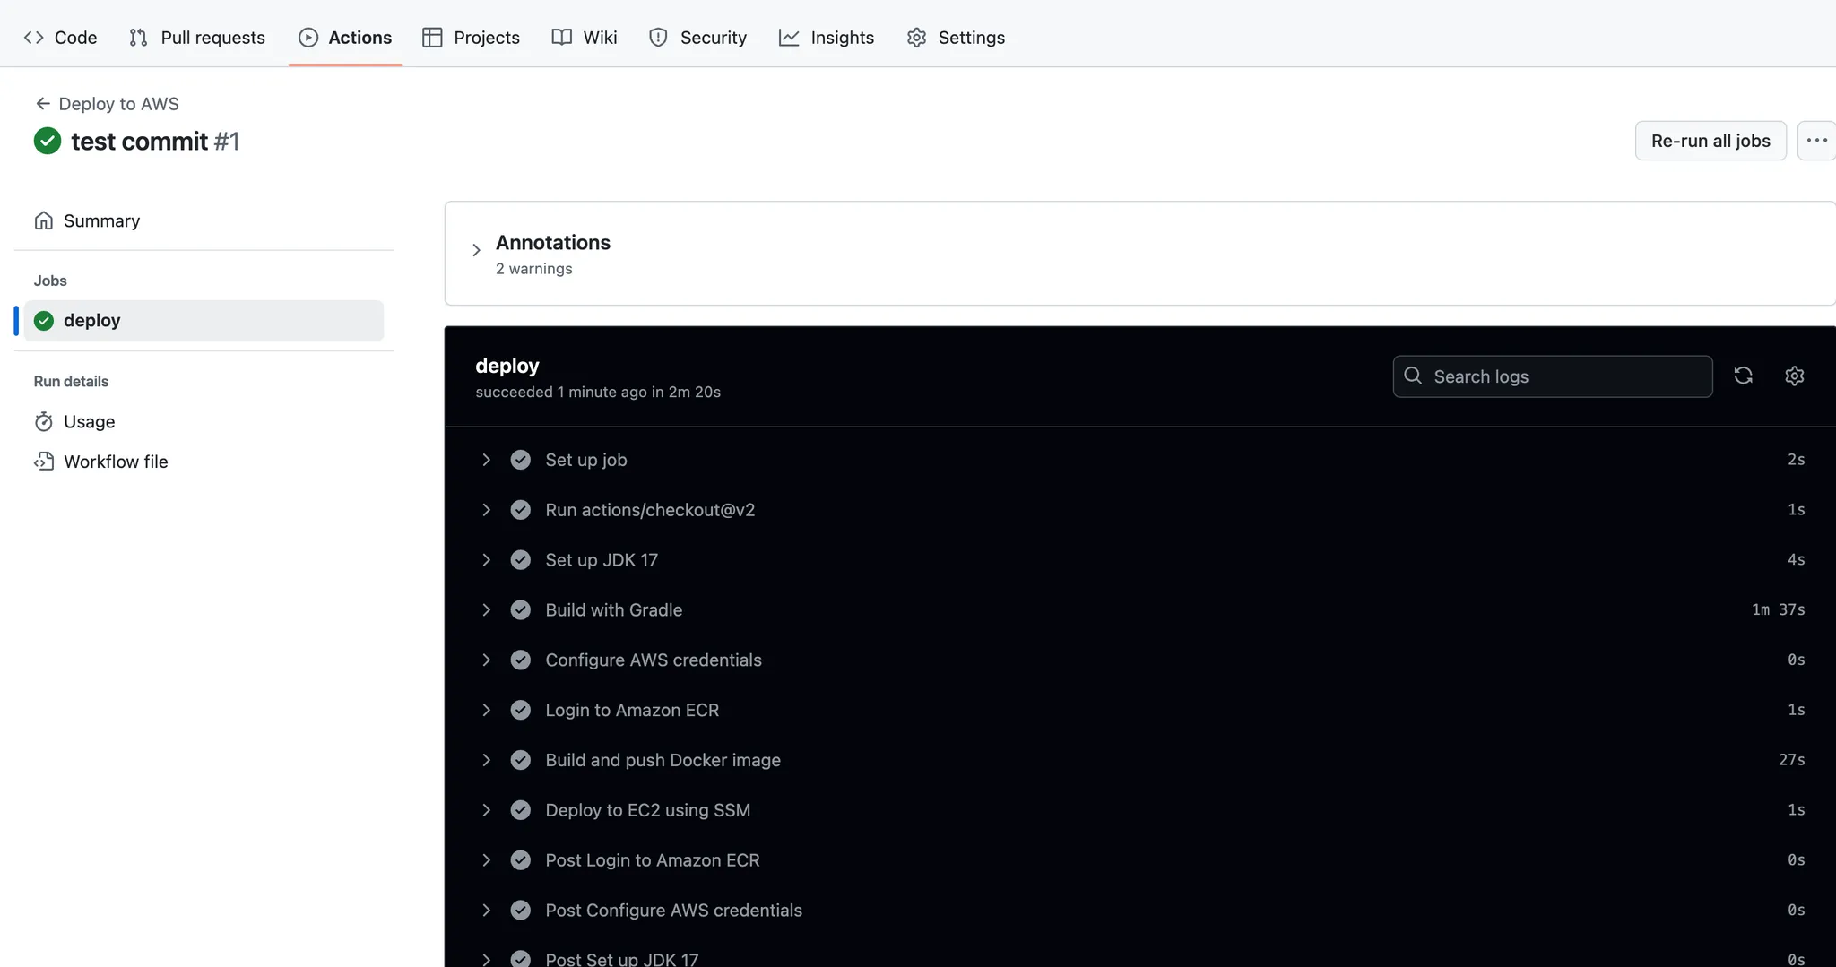Image resolution: width=1836 pixels, height=967 pixels.
Task: Click the back arrow to Deploy to AWS
Action: point(42,104)
